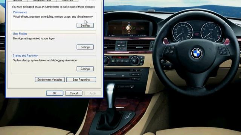Confirm the dialog with OK
This screenshot has width=241, height=135.
coord(55,93)
